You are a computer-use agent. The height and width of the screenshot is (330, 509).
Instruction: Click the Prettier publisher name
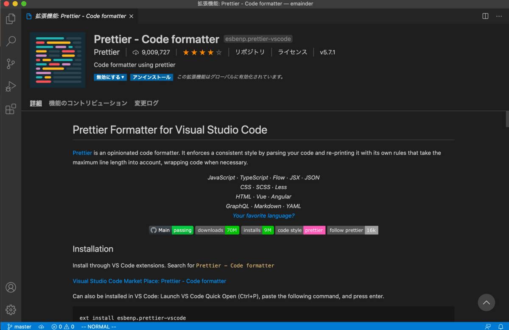tap(107, 52)
